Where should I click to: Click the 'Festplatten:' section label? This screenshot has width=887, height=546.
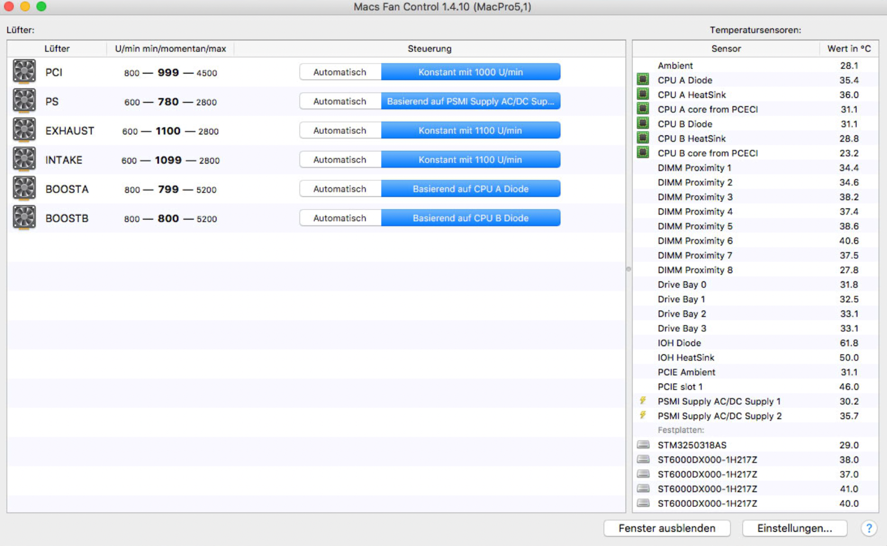(x=681, y=430)
